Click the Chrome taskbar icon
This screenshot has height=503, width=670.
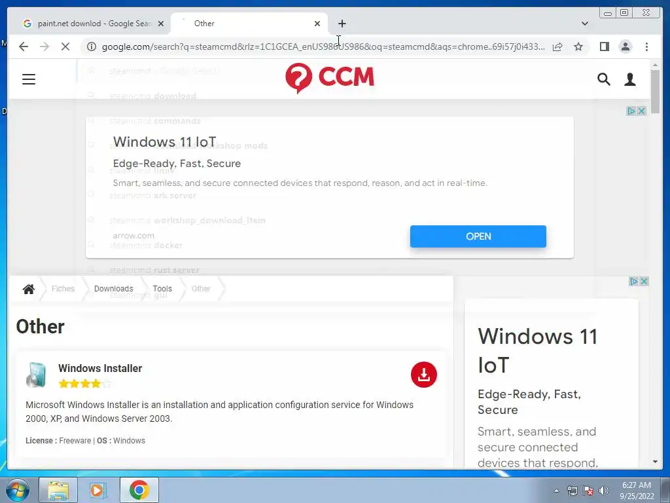(x=139, y=490)
